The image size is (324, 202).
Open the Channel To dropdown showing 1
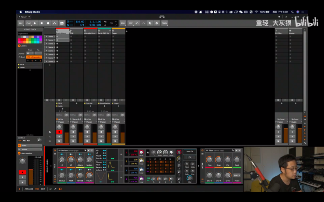coord(38,53)
